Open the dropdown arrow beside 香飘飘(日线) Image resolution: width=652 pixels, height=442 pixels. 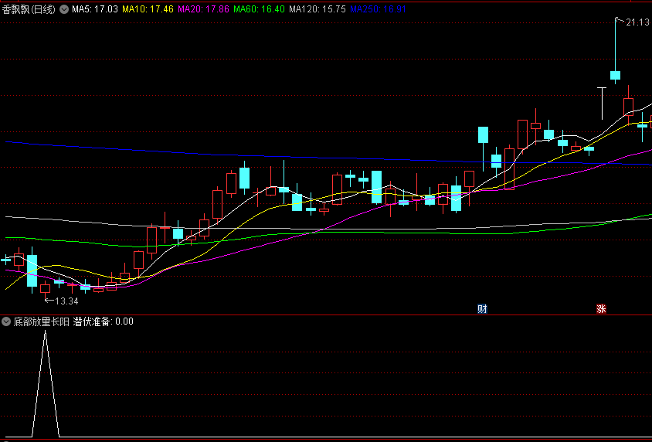[64, 9]
